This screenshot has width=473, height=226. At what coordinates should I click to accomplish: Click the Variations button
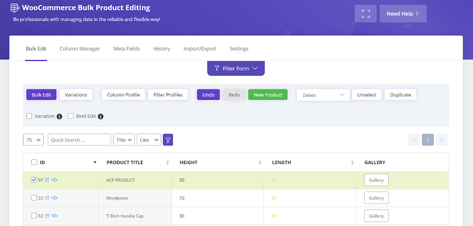[76, 95]
